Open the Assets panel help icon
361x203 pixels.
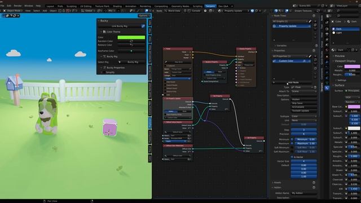[314, 183]
